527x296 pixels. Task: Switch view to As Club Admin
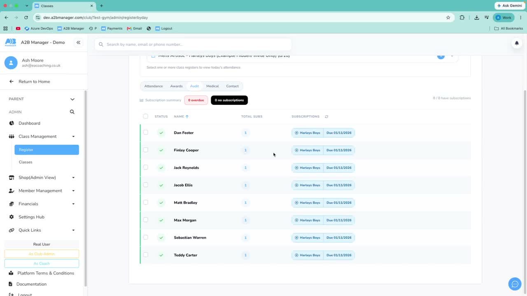click(42, 254)
